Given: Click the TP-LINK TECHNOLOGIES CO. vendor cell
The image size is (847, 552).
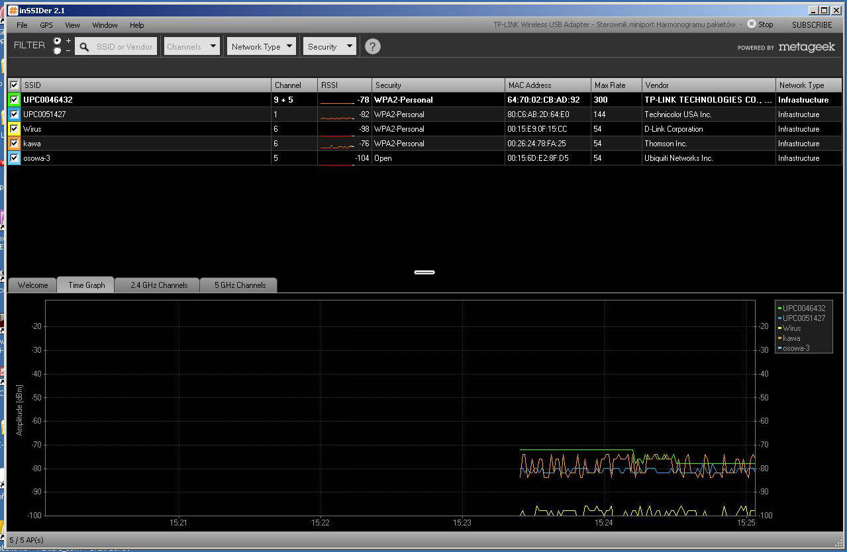Looking at the screenshot, I should pyautogui.click(x=708, y=100).
